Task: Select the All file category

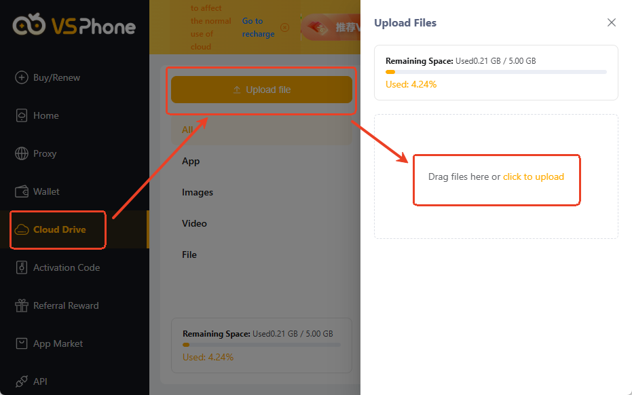Action: tap(188, 130)
